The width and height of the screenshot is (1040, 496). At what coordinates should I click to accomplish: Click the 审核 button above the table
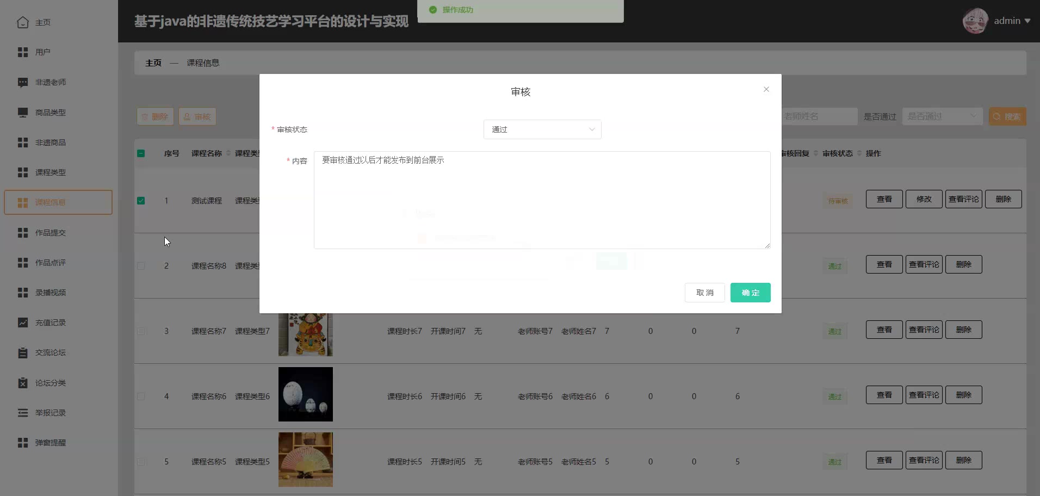(197, 116)
